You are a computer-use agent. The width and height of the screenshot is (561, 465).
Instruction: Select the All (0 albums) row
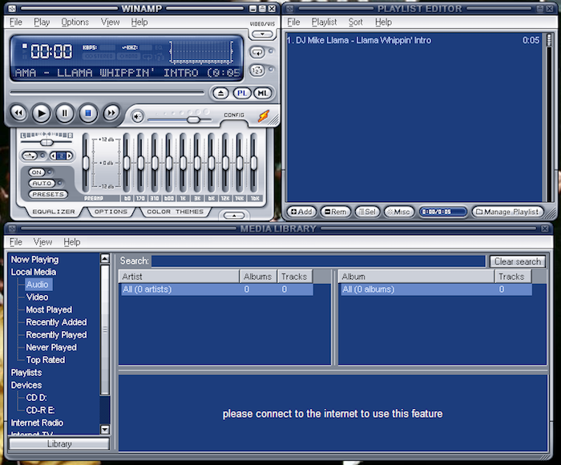[437, 289]
